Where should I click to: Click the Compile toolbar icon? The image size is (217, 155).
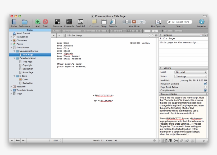pos(113,22)
